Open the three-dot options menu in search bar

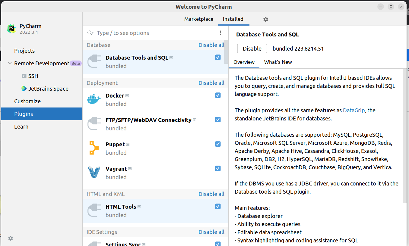pos(220,33)
